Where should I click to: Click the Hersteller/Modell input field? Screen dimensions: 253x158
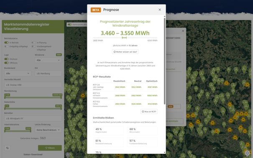coord(33,85)
